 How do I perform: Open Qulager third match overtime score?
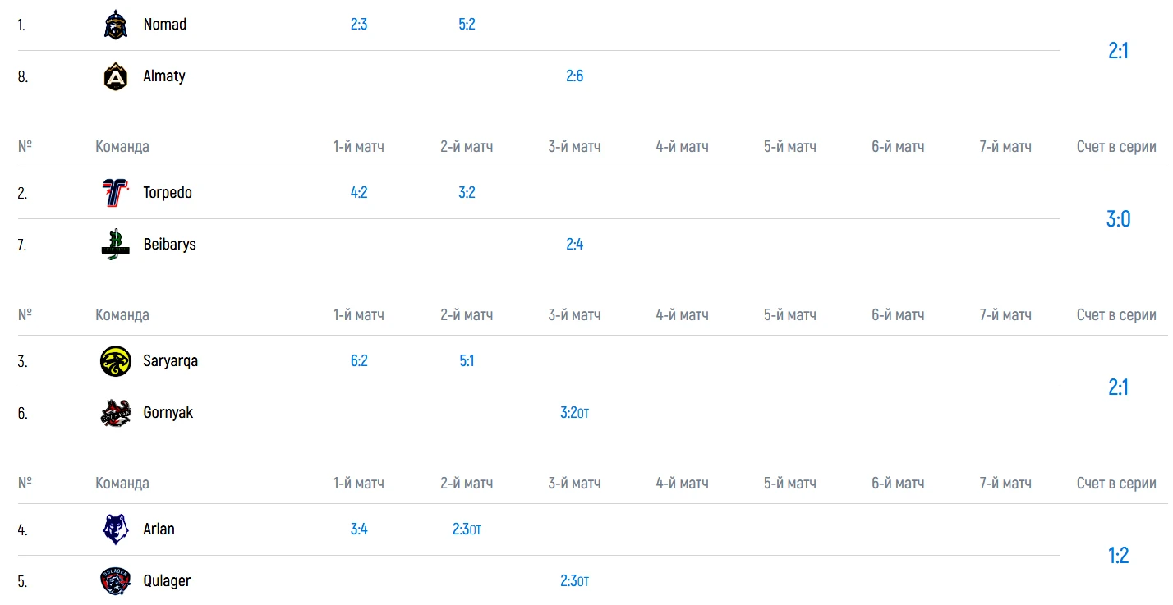coord(574,581)
